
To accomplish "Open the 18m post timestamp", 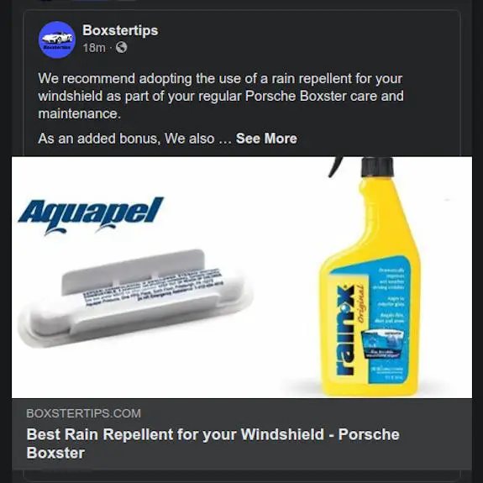I will (x=94, y=48).
